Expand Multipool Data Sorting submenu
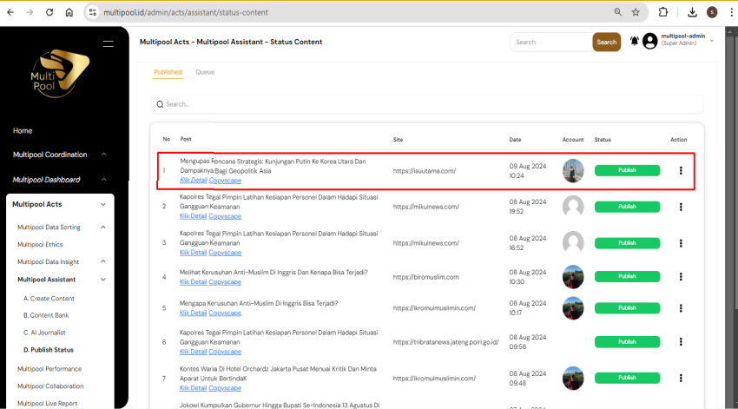Screen dimensions: 738x409 103,227
